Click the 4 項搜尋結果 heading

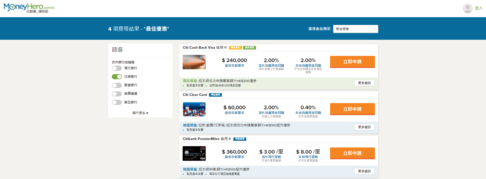pos(138,29)
